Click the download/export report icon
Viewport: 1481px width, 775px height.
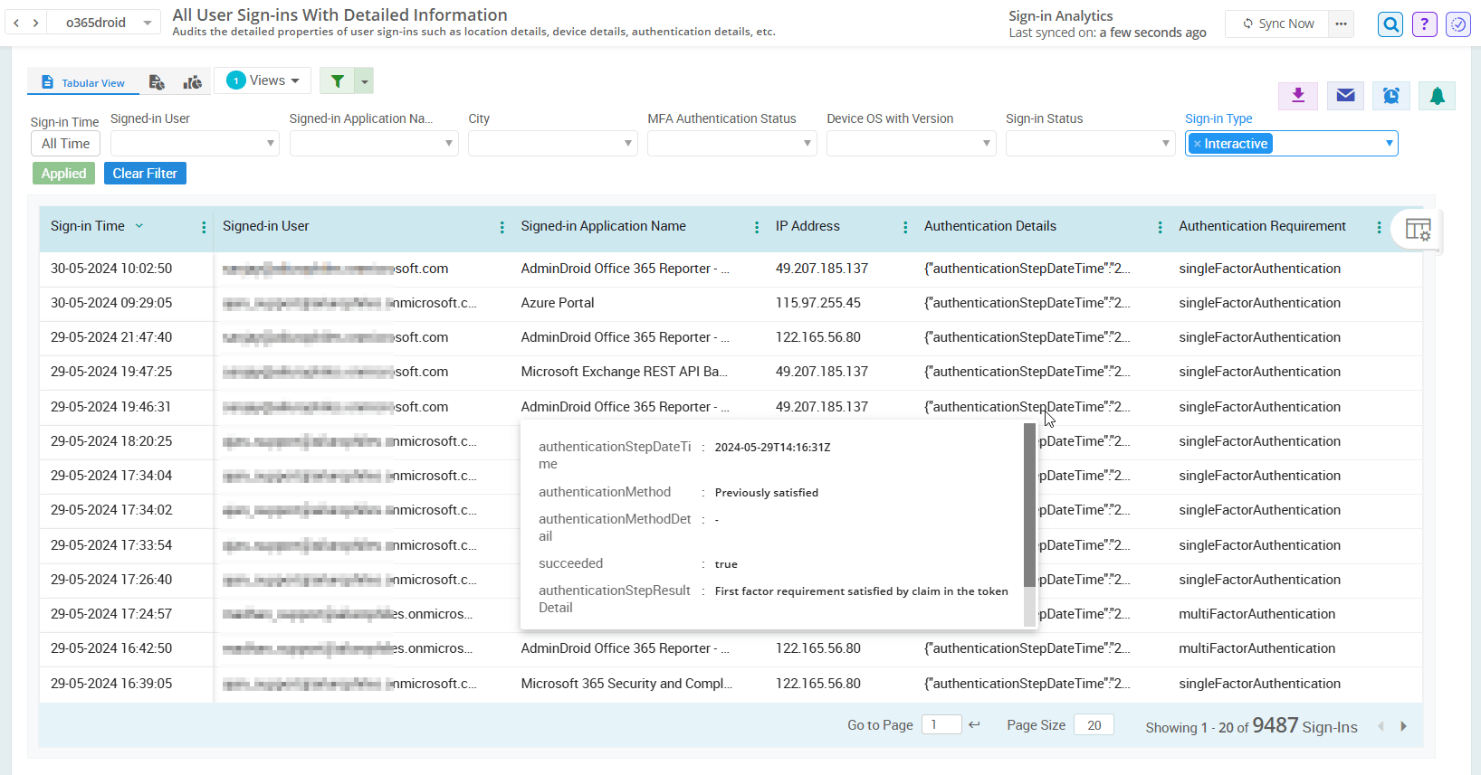[1298, 96]
